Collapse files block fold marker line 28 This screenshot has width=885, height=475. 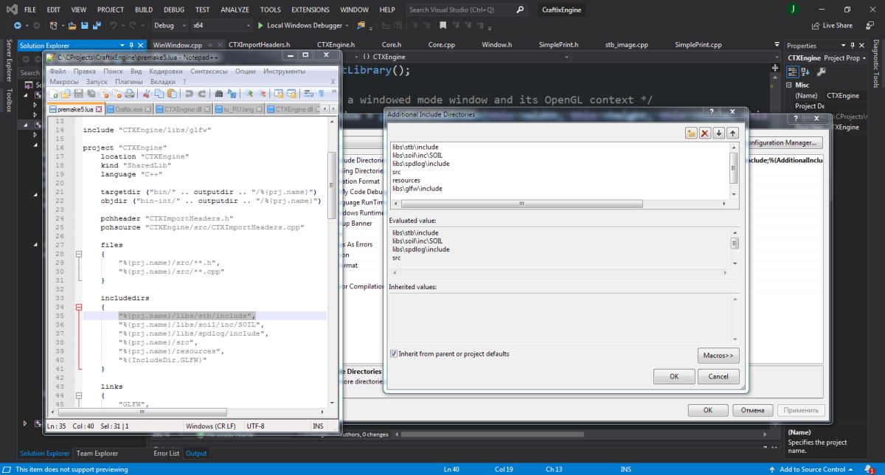80,254
